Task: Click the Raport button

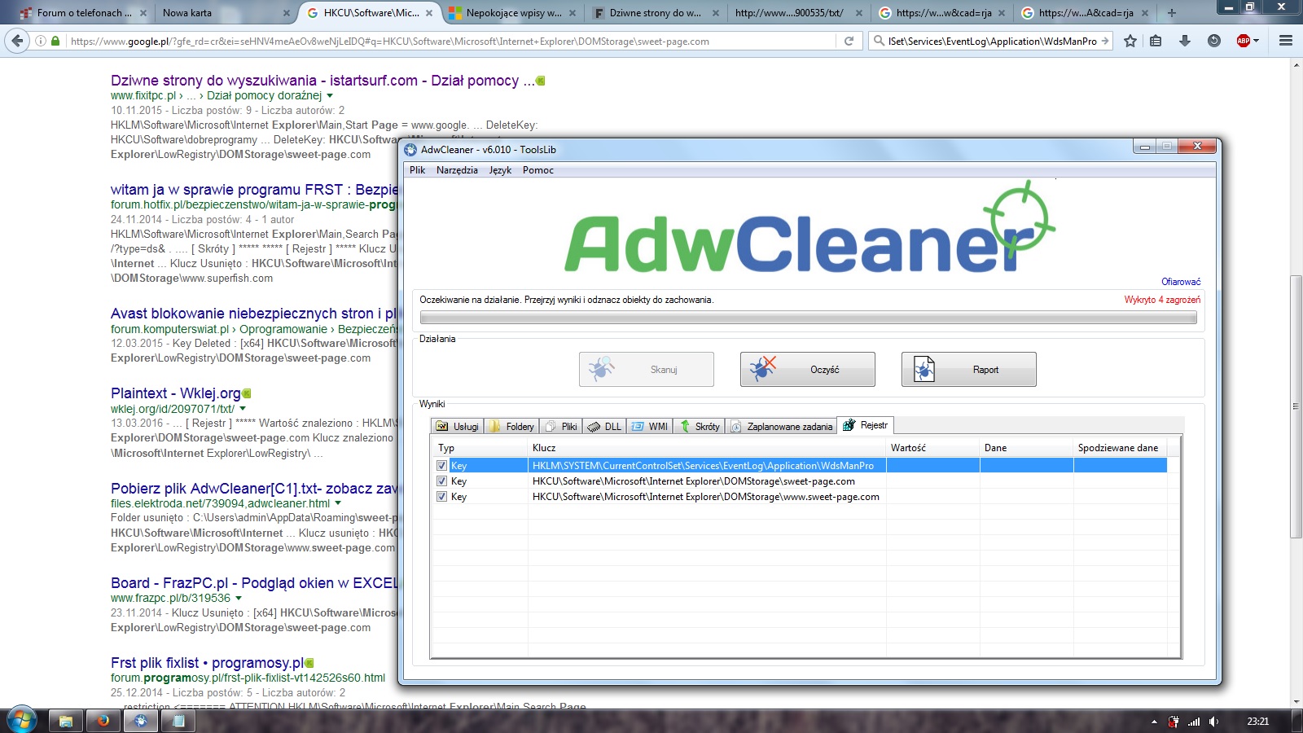Action: click(x=969, y=370)
